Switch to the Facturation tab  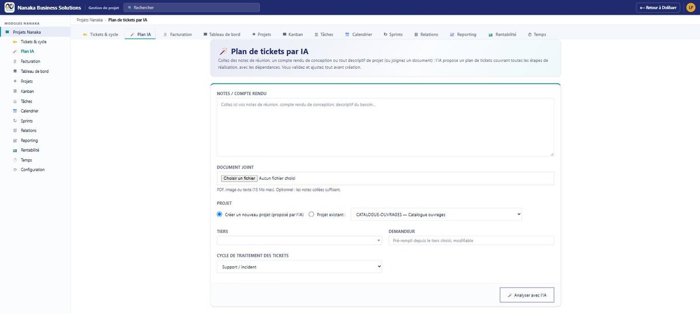pos(177,34)
